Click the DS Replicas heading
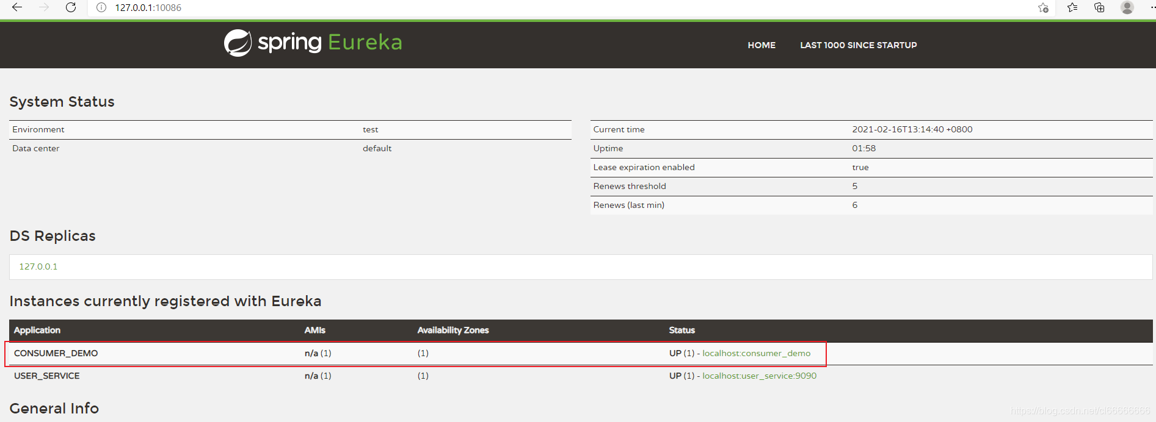The height and width of the screenshot is (422, 1156). click(x=53, y=236)
